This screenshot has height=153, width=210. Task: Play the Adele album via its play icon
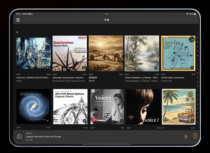coord(156,121)
